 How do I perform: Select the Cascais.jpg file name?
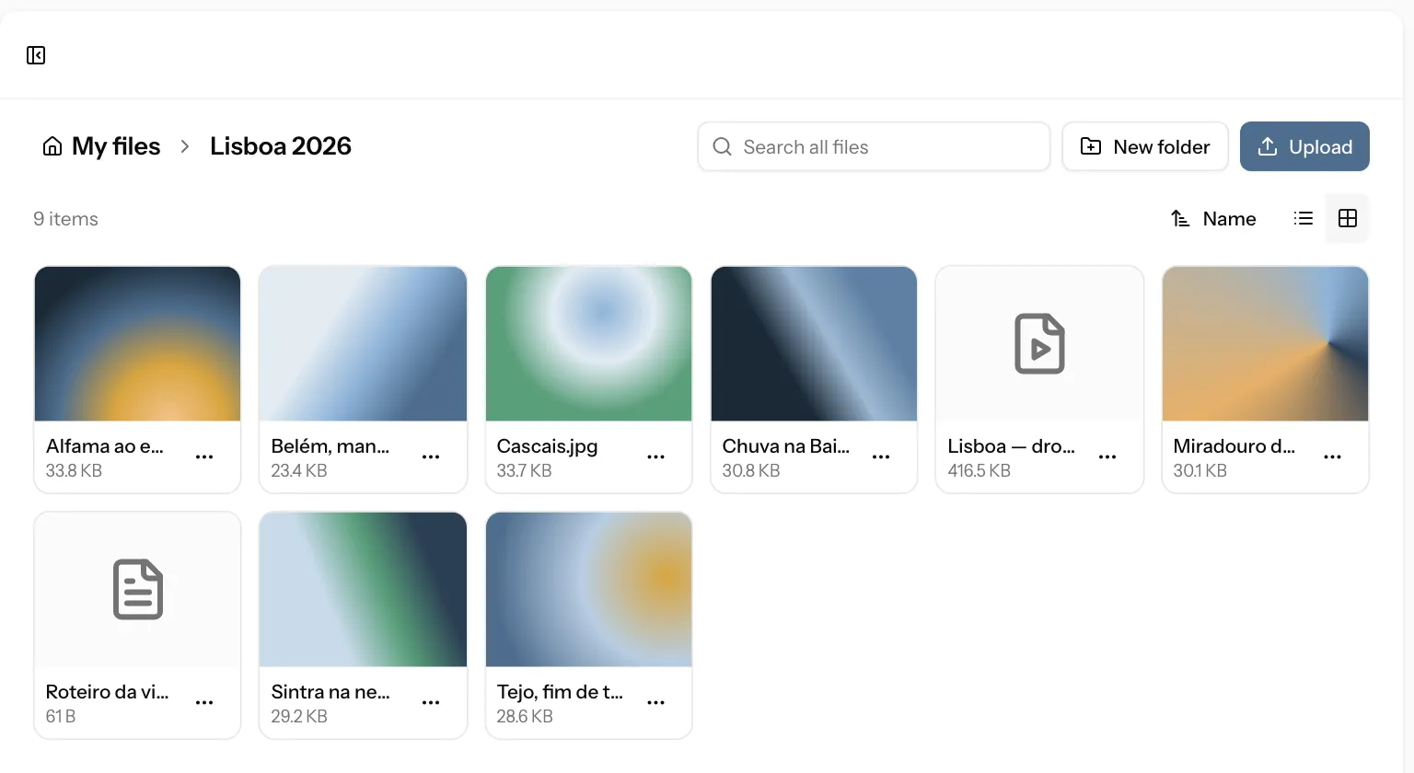(547, 446)
